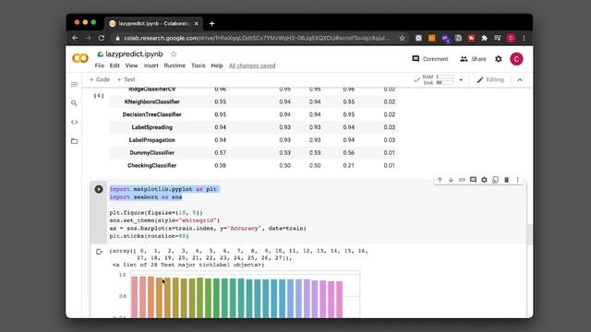Click the Disk usage bar
The width and height of the screenshot is (591, 332).
445,82
